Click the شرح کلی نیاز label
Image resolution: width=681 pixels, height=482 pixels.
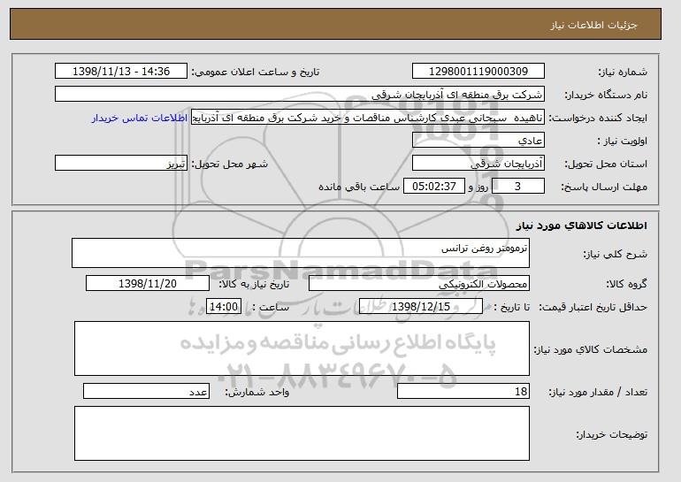click(615, 255)
